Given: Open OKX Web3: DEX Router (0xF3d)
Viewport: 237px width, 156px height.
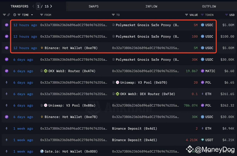Looking at the screenshot, I should (148, 94).
